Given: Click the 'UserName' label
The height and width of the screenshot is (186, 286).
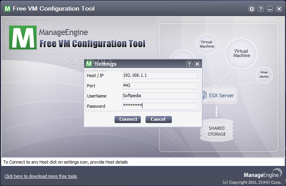Looking at the screenshot, I should pyautogui.click(x=97, y=96).
